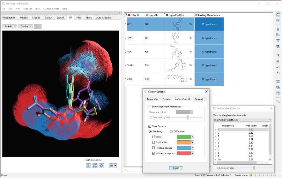This screenshot has width=282, height=178.
Task: Click the three-circles icon in right sidebar
Action: [x=278, y=20]
